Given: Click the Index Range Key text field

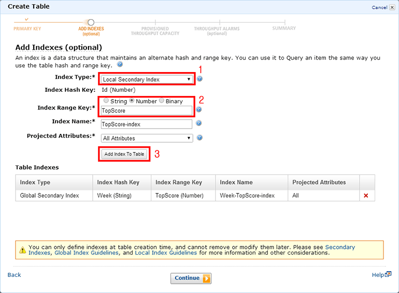Looking at the screenshot, I should pos(146,110).
